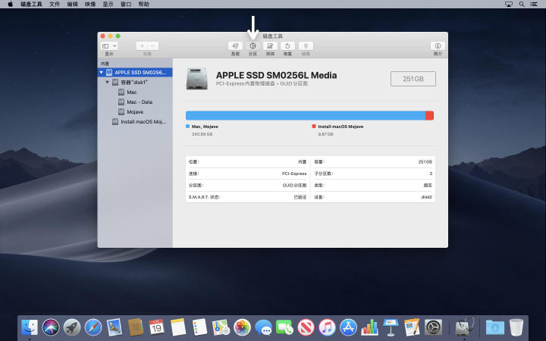Viewport: 546px width, 341px height.
Task: Open the 显示 view options dropdown
Action: pyautogui.click(x=109, y=46)
